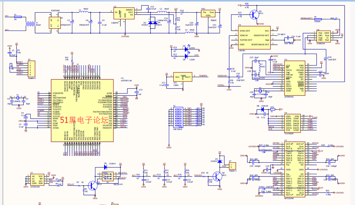Screen dimensions: 355x205
Task: Click the LM61 temperature sensor D11
Action: 182,77
